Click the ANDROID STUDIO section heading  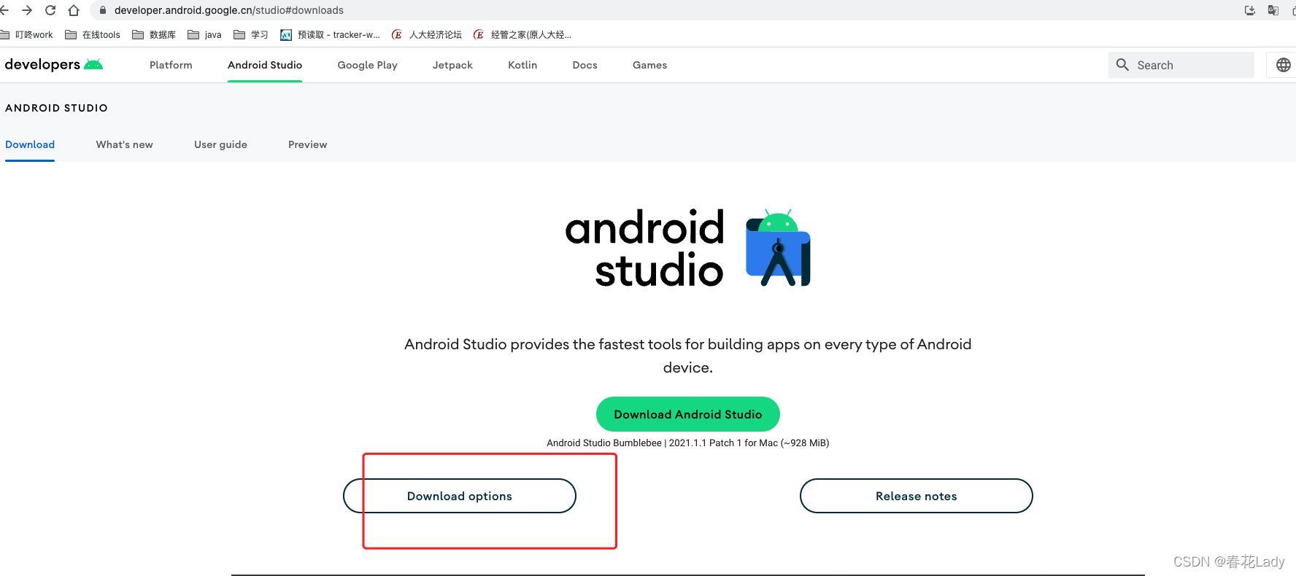[x=56, y=108]
